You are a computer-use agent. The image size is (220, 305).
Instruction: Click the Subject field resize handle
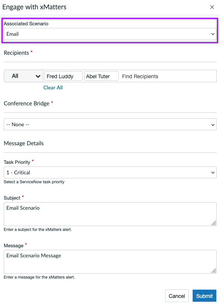point(214,223)
